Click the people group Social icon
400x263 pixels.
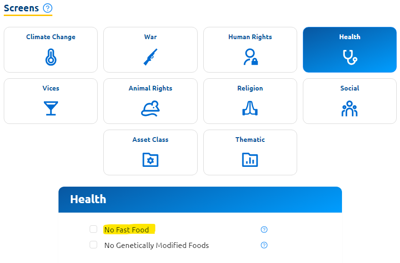coord(350,108)
